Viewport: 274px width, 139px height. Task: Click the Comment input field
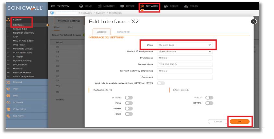[x=185, y=77]
